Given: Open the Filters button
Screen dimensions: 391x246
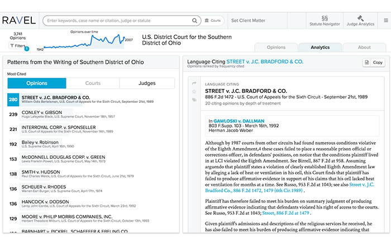Looking at the screenshot, I should point(18,46).
